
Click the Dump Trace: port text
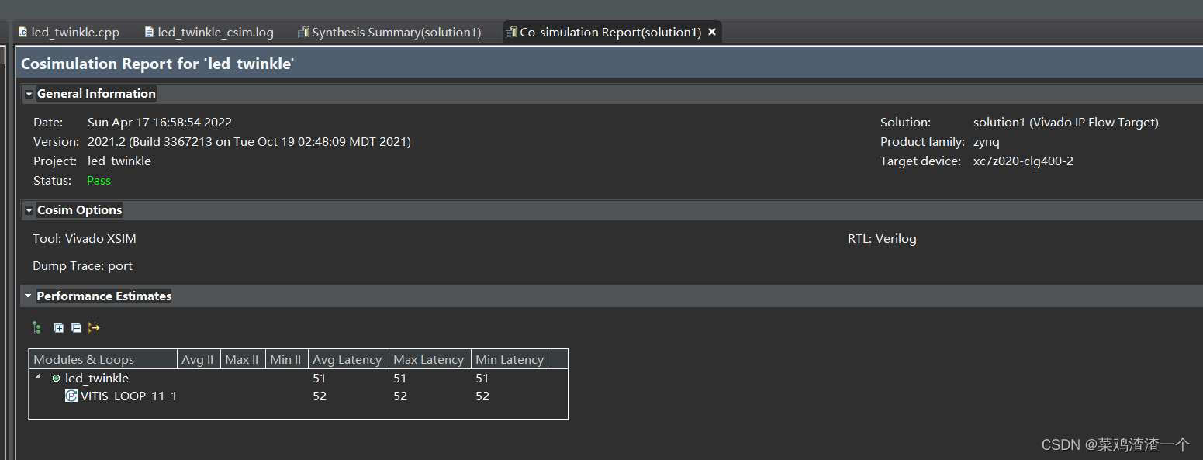tap(83, 265)
